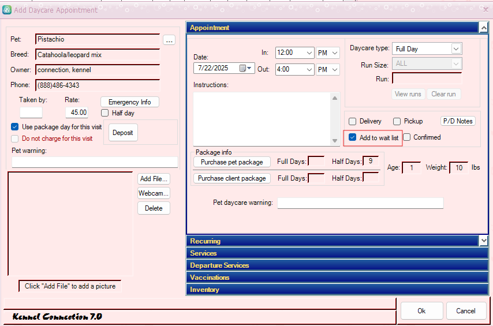
Task: Expand the Recurring section
Action: pyautogui.click(x=483, y=241)
